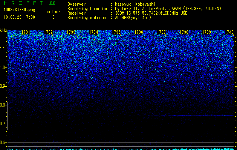
Task: Click the observer name Masayuki Kobayashi
Action: pos(135,4)
